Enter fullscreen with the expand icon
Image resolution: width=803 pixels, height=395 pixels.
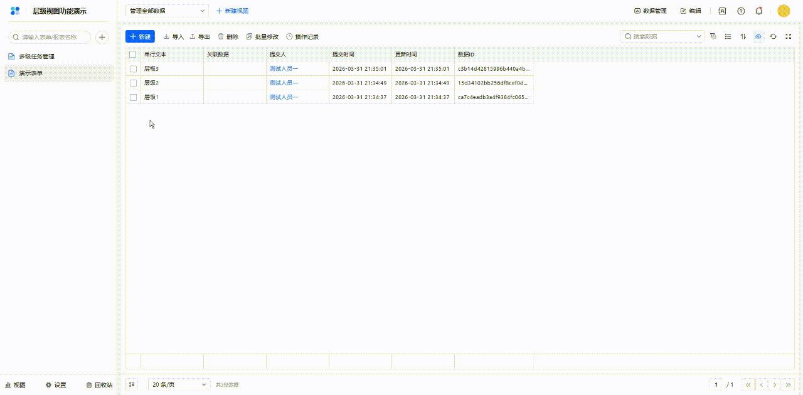789,36
